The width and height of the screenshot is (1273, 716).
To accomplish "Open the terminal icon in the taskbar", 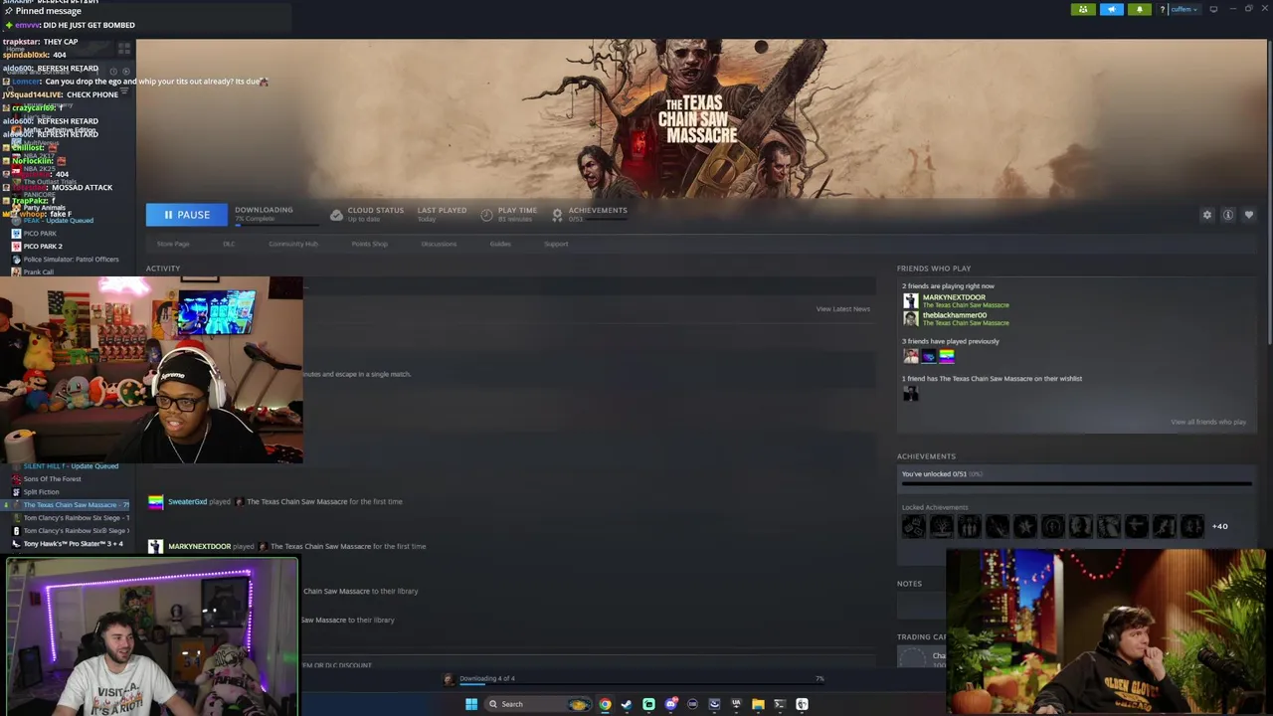I will 780,704.
